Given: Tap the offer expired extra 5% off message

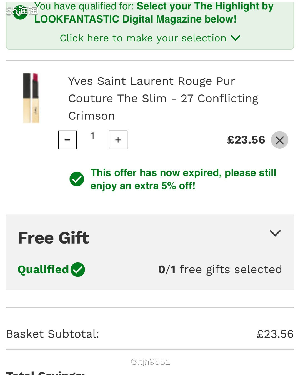Looking at the screenshot, I should [x=183, y=179].
